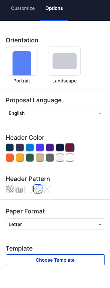Choose the dark green header color
The image size is (110, 288).
[x=30, y=158]
